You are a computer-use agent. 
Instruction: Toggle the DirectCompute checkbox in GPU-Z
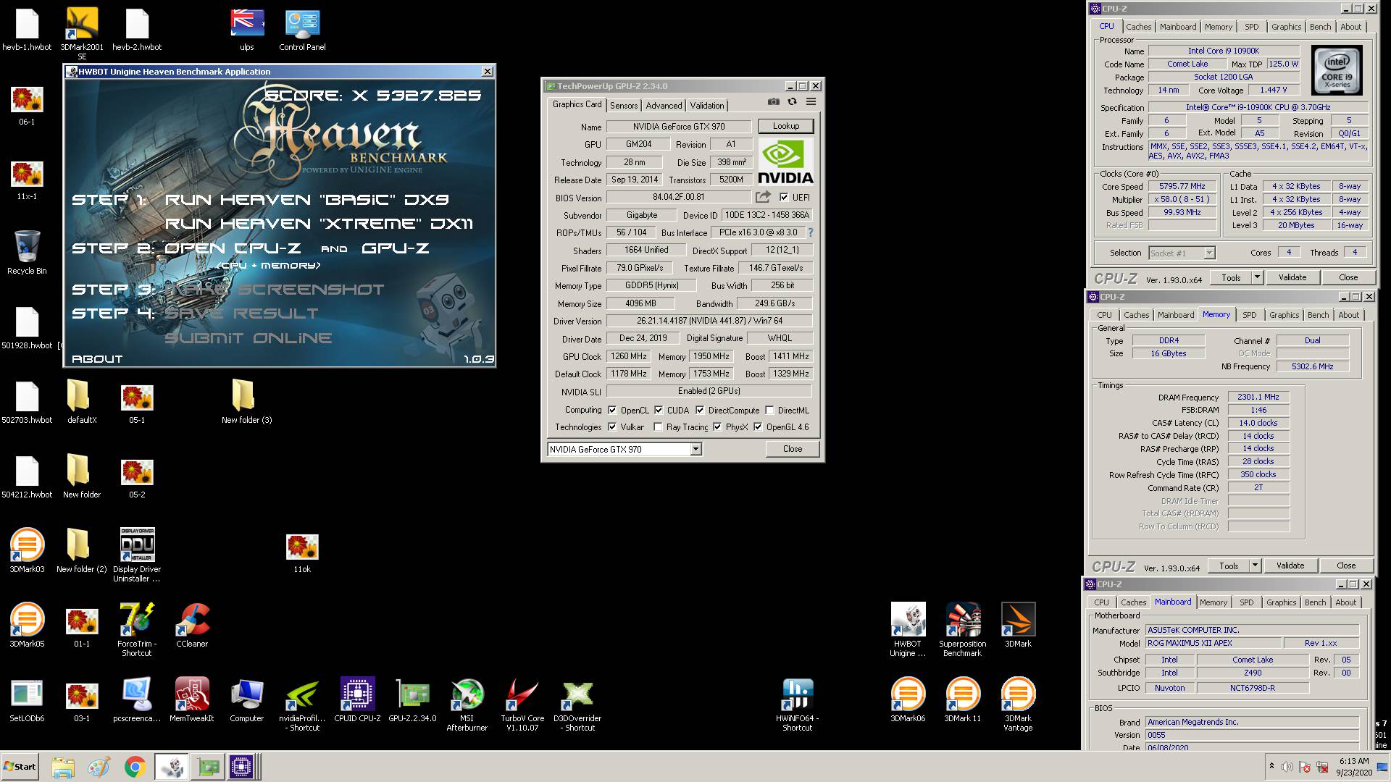[700, 410]
